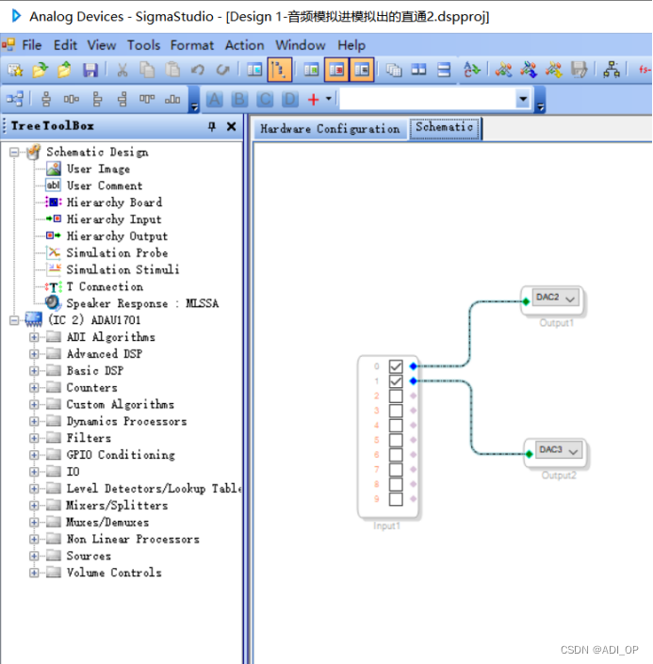
Task: Click the Link Compile Connect icon with yellow arrow
Action: 554,70
